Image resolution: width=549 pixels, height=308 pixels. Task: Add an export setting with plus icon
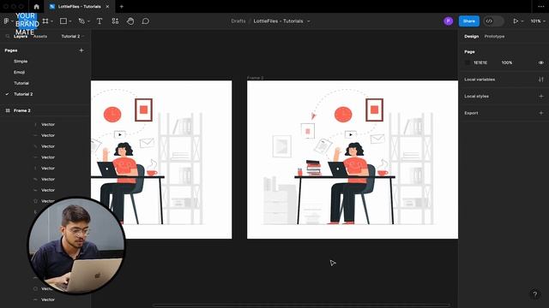coord(541,113)
